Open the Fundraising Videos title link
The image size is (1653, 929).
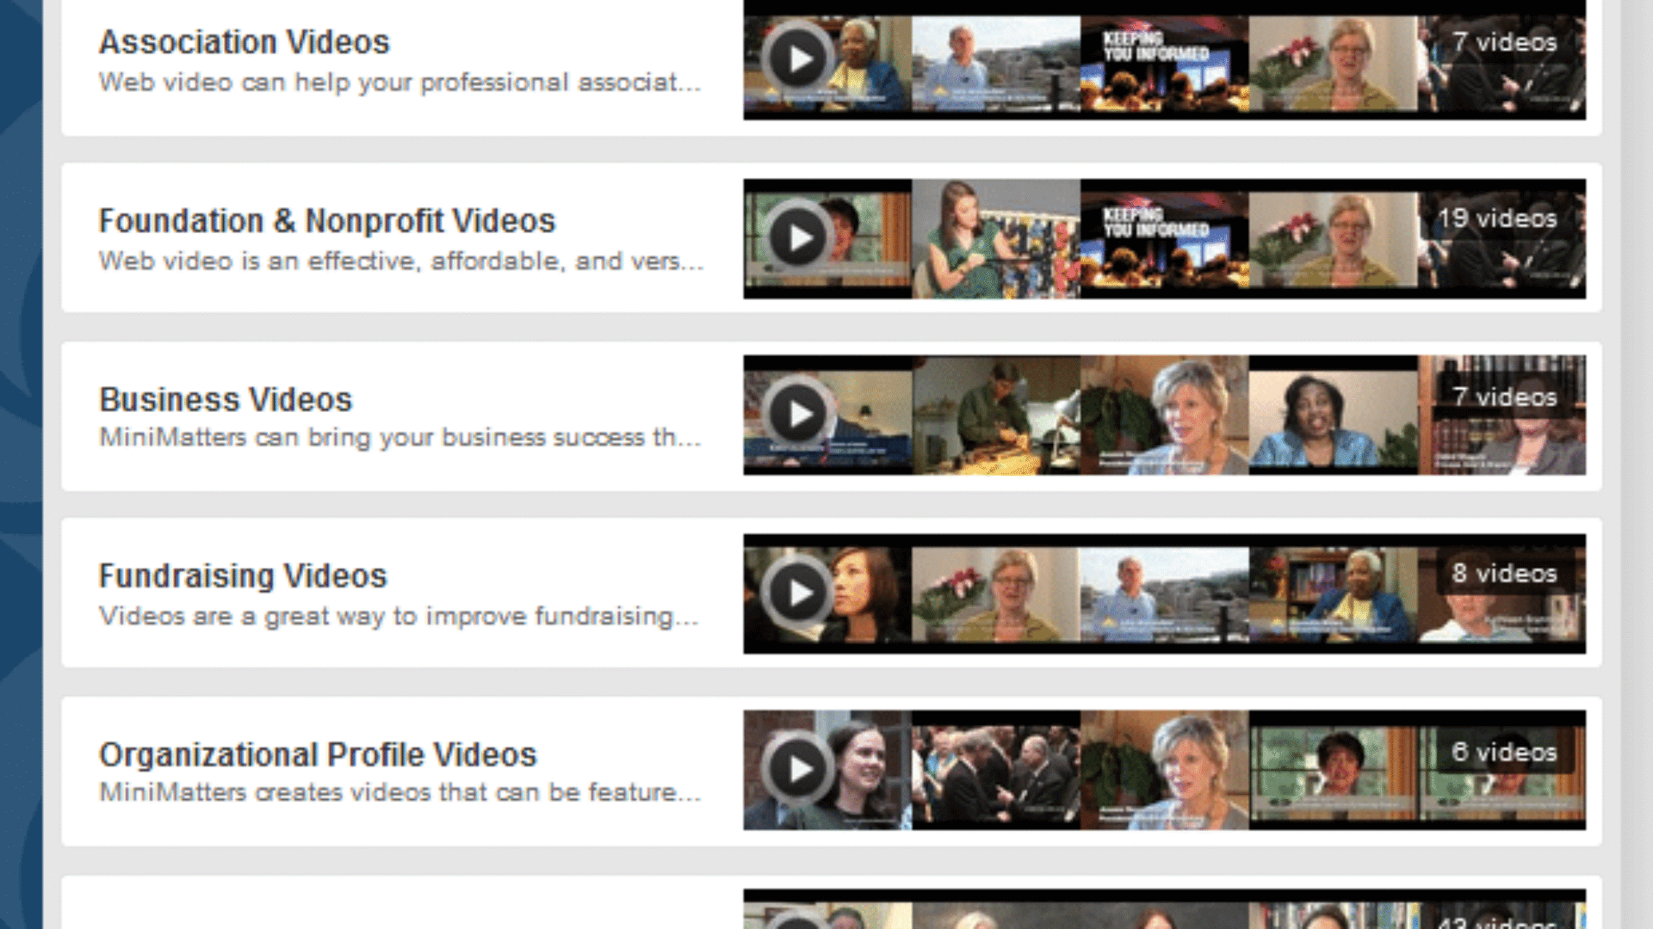point(243,575)
